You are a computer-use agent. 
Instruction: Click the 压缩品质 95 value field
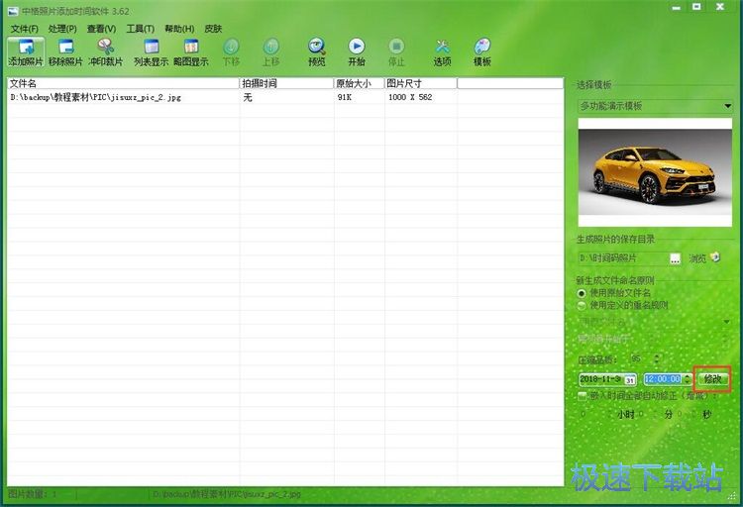(641, 358)
